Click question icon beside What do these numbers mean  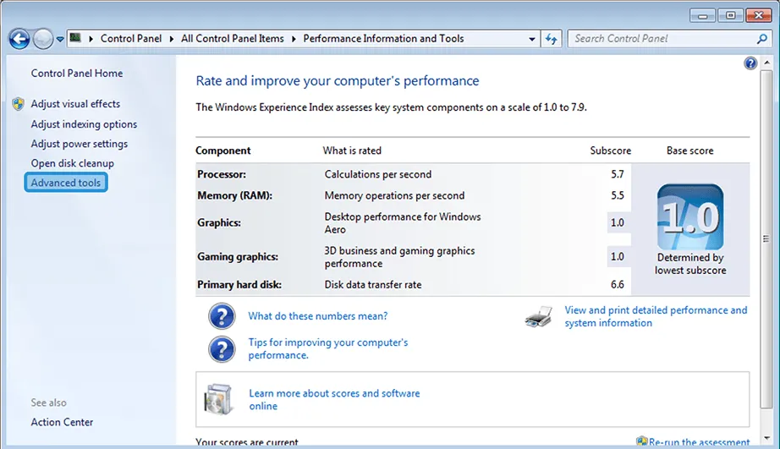point(222,315)
